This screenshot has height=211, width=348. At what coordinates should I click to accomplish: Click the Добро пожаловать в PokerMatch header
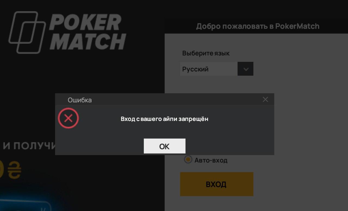click(258, 26)
